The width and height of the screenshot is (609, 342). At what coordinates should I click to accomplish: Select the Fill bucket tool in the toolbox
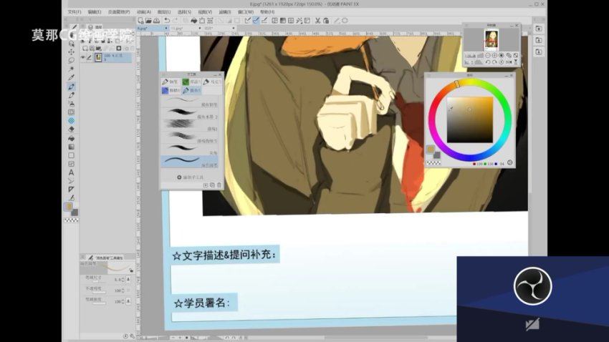click(71, 138)
